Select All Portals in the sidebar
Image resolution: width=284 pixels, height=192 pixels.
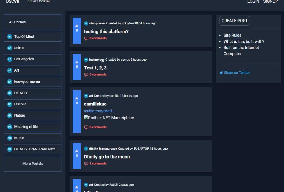[x=17, y=22]
